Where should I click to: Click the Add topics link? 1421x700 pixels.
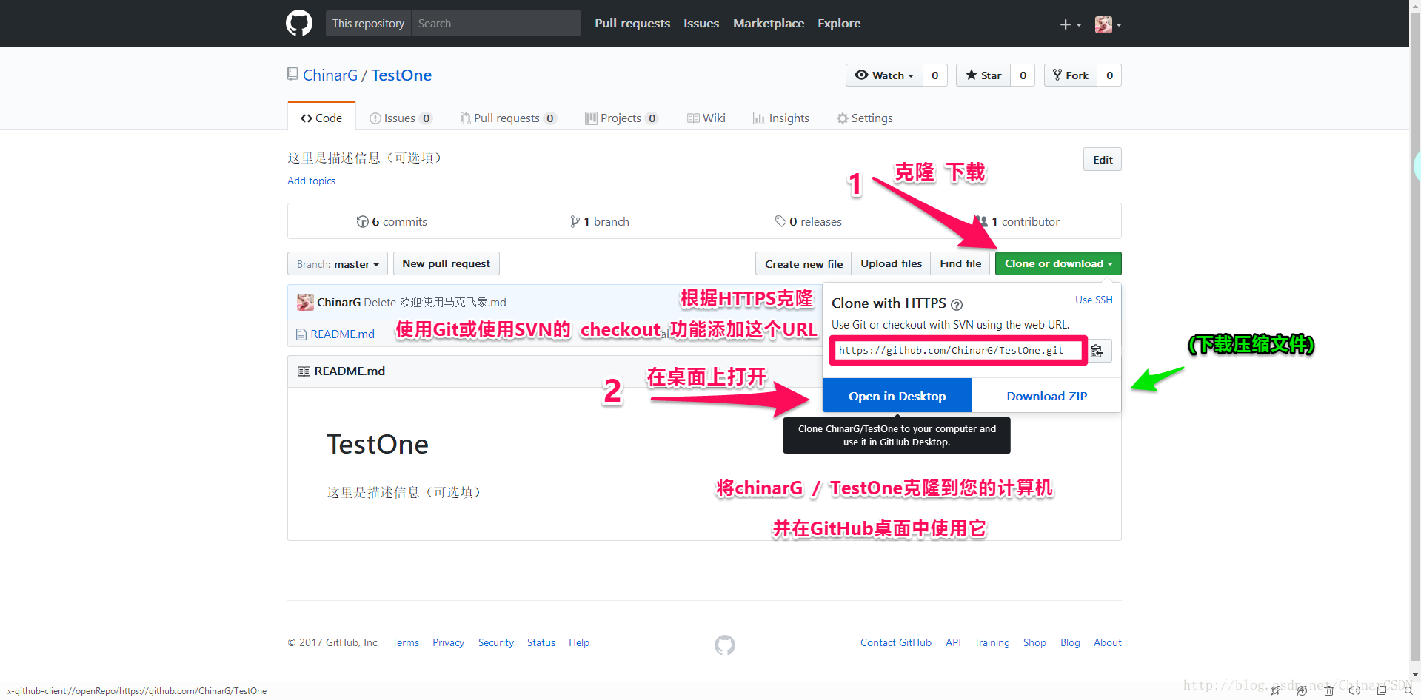(x=311, y=181)
